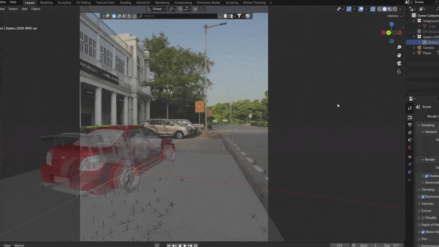This screenshot has width=439, height=247.
Task: Open the Object properties tab icon
Action: click(410, 157)
